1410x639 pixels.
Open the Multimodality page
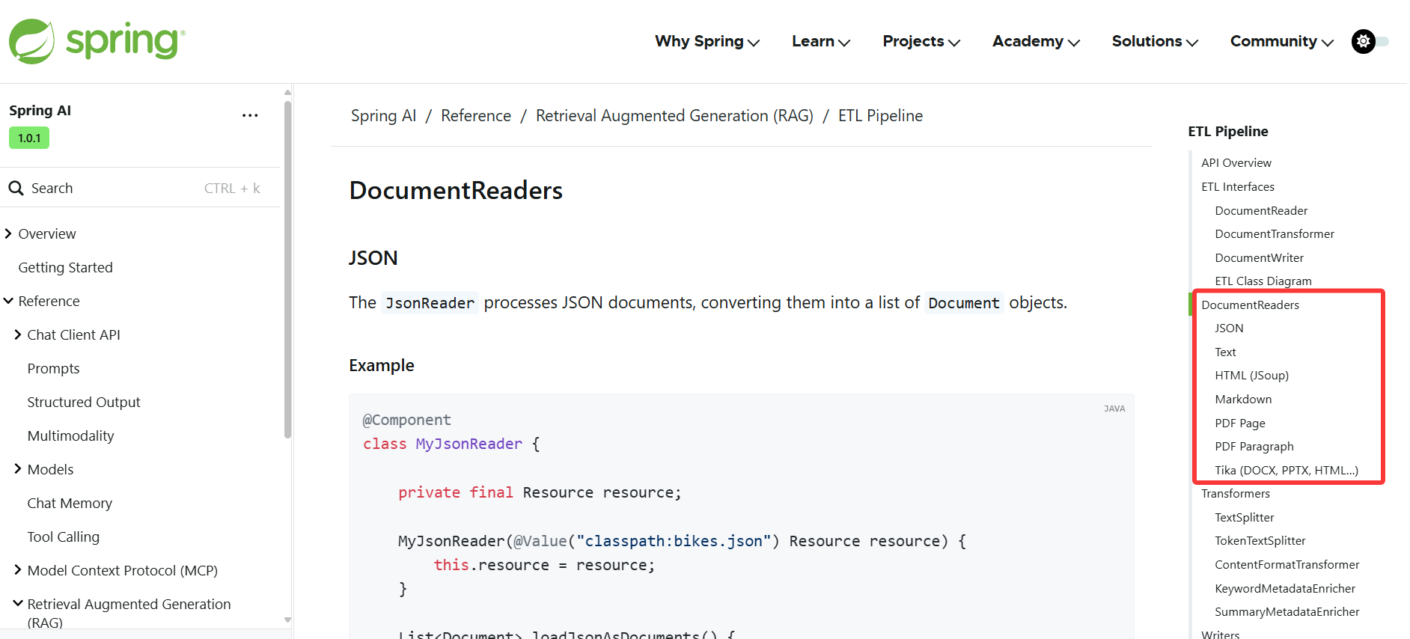click(x=70, y=435)
